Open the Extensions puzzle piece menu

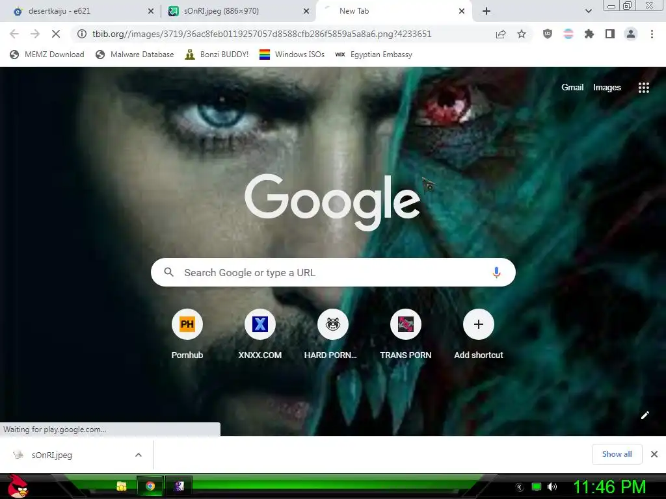pos(589,34)
